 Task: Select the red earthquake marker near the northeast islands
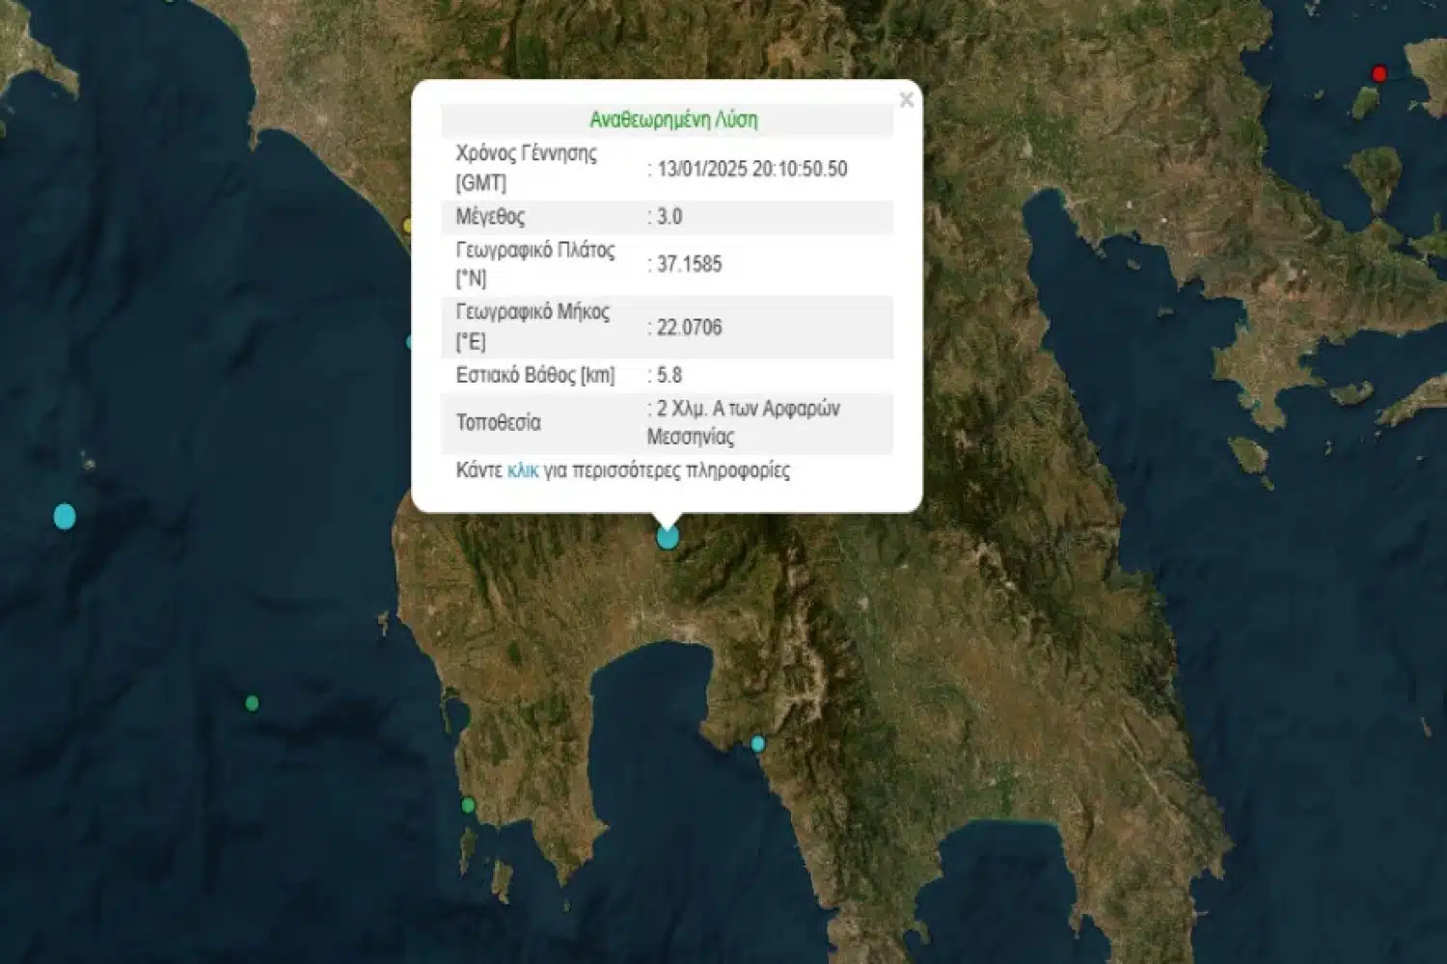[x=1379, y=73]
